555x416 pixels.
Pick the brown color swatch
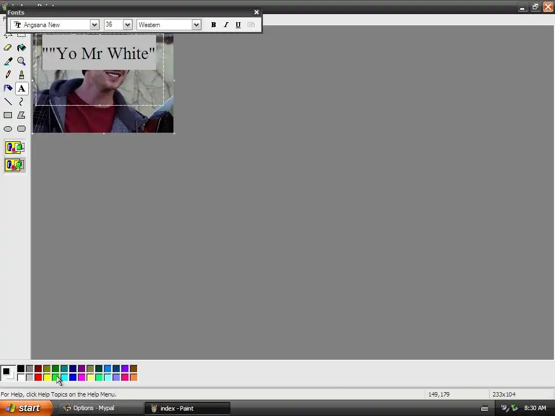(x=133, y=369)
